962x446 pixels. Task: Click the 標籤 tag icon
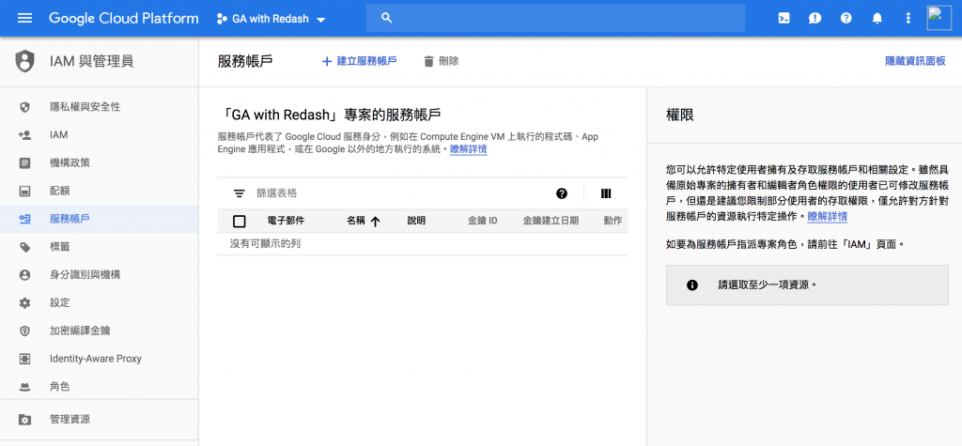(24, 247)
